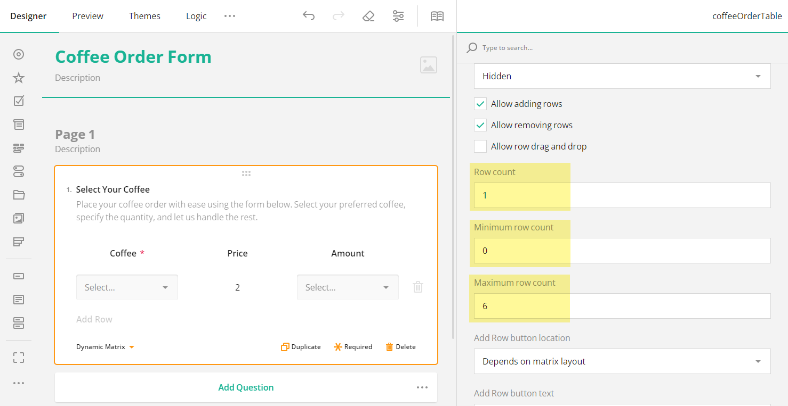Expand the Dynamic Matrix type selector
The width and height of the screenshot is (788, 406).
click(105, 346)
